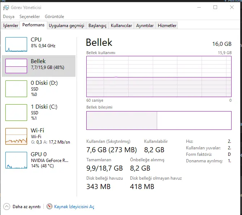Minimize the Görev Yöneticisi window
242x215 pixels.
tap(199, 7)
